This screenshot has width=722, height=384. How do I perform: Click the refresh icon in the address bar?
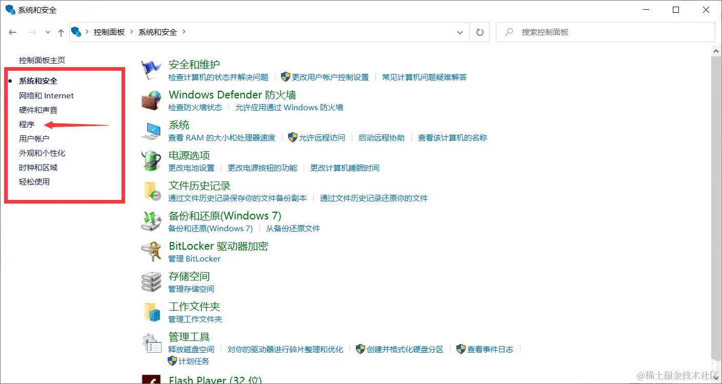[479, 32]
